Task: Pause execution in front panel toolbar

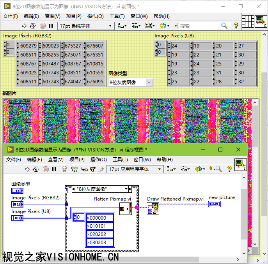Action: 51,26
